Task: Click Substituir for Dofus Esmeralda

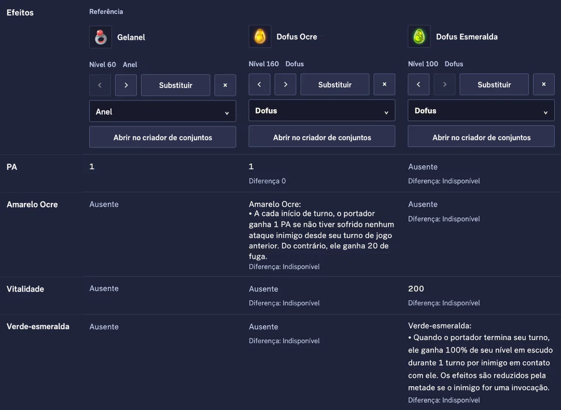Action: click(x=494, y=84)
